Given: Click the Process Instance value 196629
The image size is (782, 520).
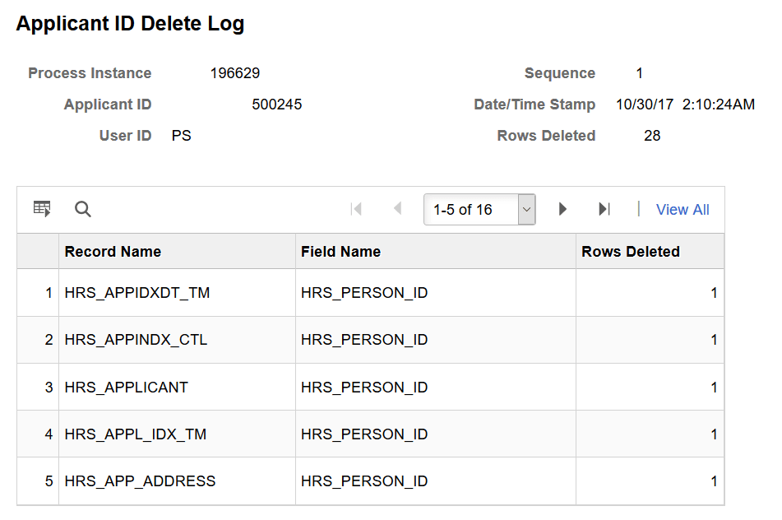Looking at the screenshot, I should [x=237, y=73].
